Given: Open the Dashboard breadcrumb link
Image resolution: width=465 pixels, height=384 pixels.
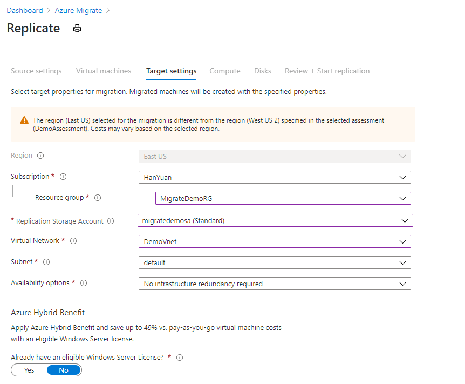Looking at the screenshot, I should pos(25,10).
